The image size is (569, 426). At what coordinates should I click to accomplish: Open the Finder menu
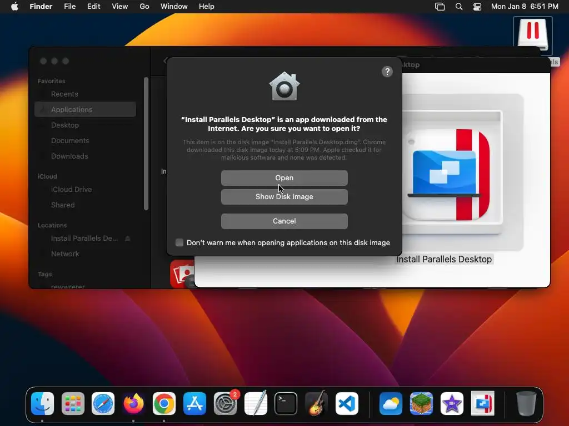click(x=41, y=7)
